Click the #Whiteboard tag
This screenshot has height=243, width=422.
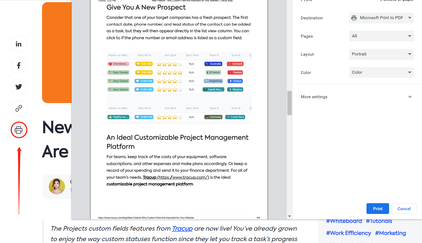(344, 221)
